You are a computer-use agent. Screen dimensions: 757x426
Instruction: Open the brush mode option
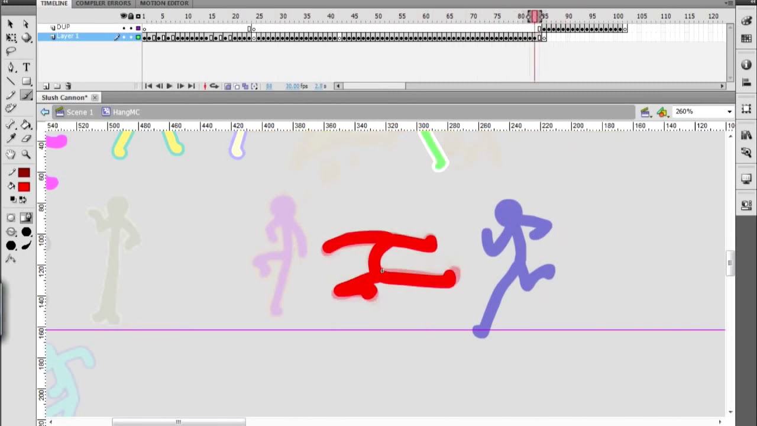pos(11,232)
